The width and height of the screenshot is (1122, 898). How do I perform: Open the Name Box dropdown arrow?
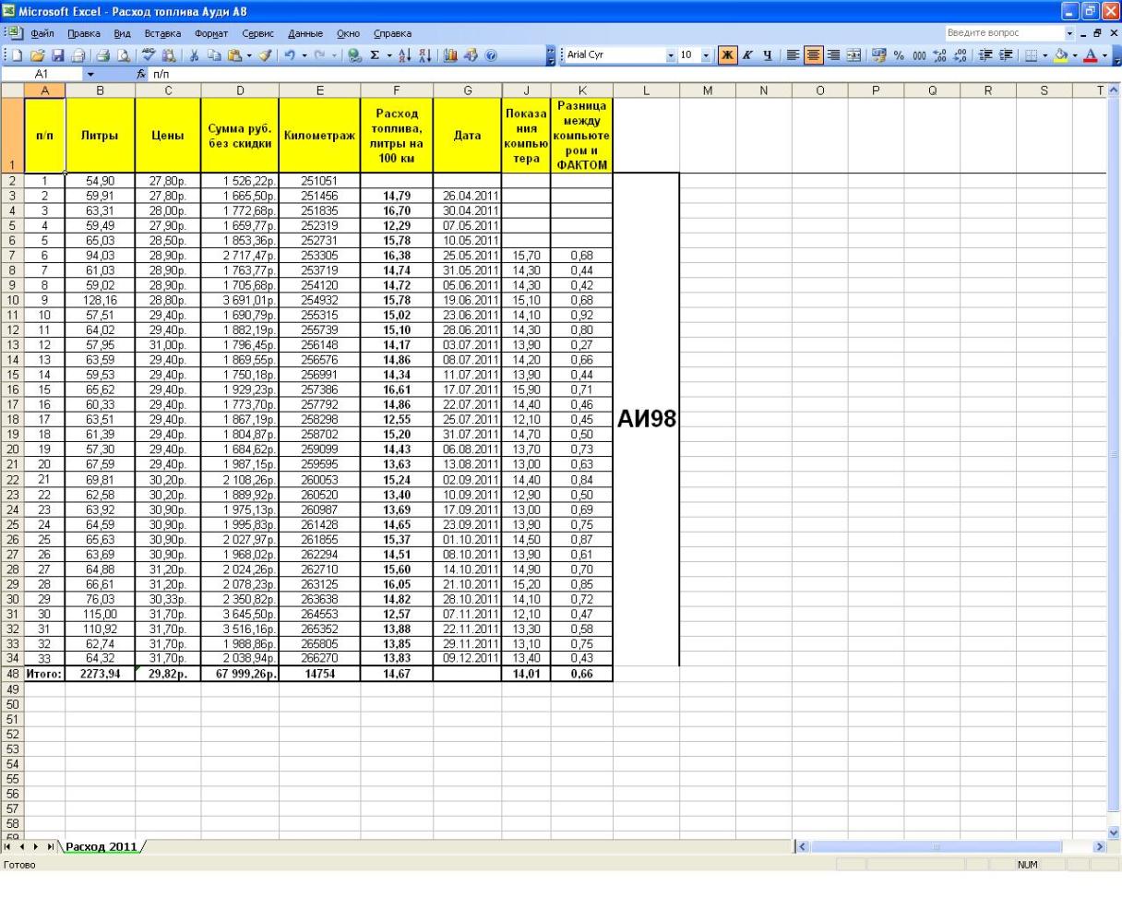pyautogui.click(x=90, y=73)
